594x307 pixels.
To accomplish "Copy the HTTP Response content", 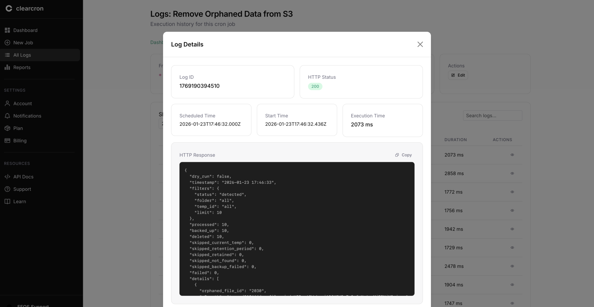I will tap(403, 155).
